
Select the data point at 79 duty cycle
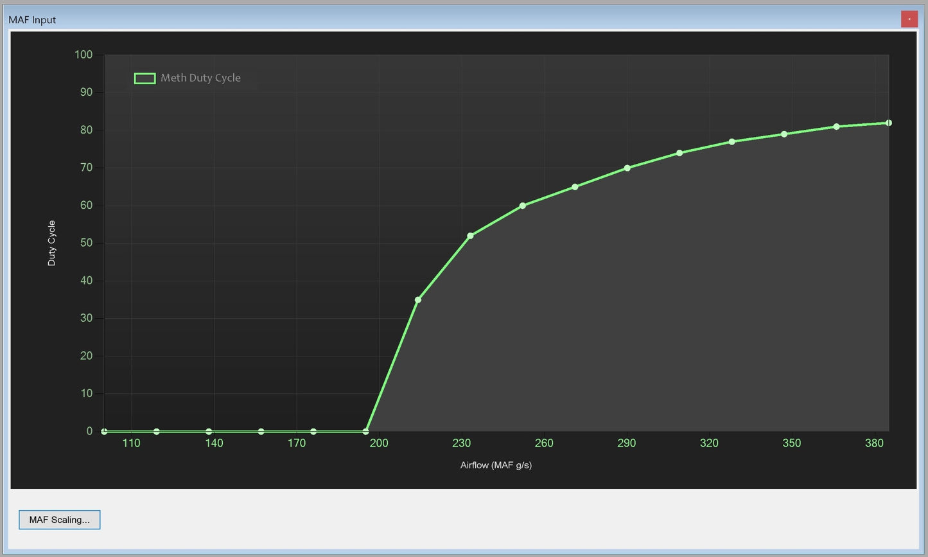784,134
